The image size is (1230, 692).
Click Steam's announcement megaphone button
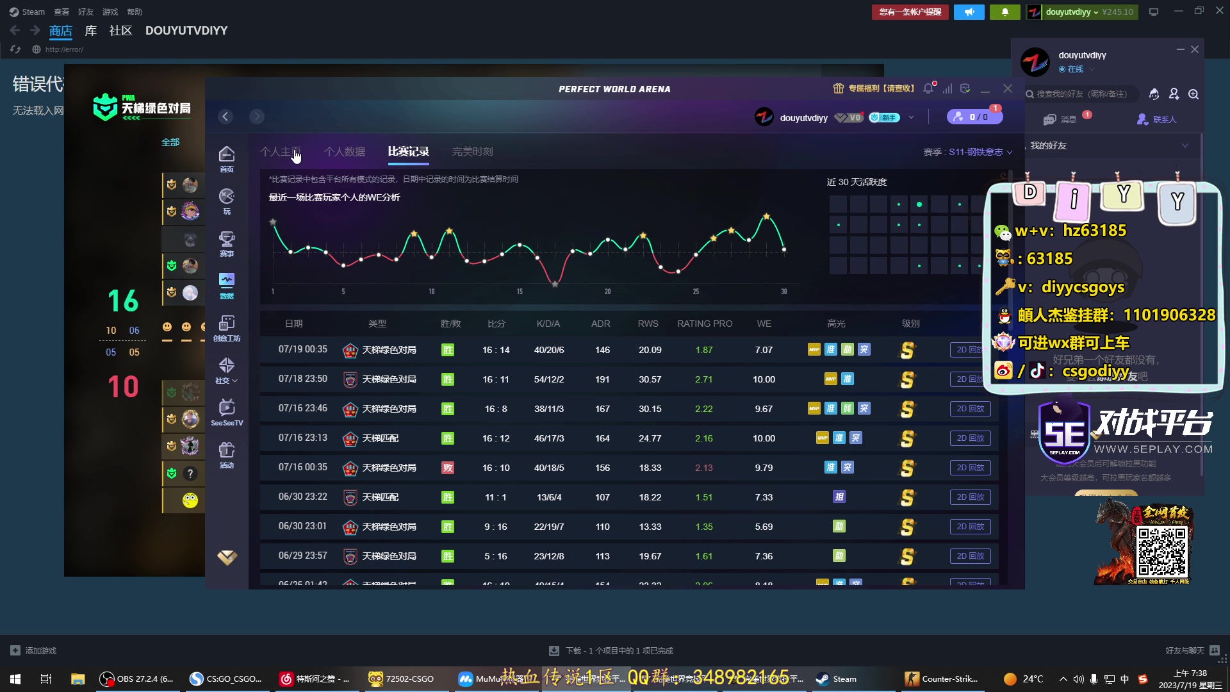click(969, 12)
